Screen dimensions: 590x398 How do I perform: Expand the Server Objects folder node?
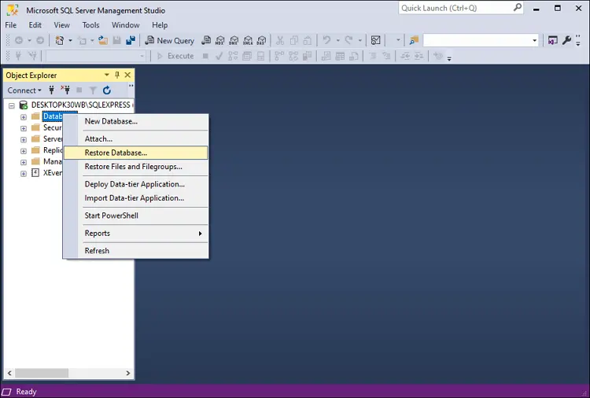pyautogui.click(x=24, y=139)
